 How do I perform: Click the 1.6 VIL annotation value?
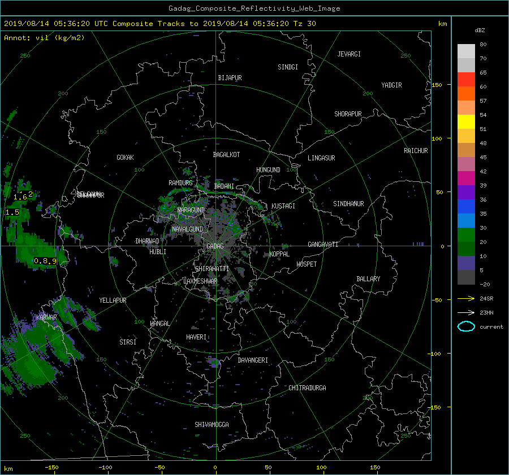pos(20,197)
